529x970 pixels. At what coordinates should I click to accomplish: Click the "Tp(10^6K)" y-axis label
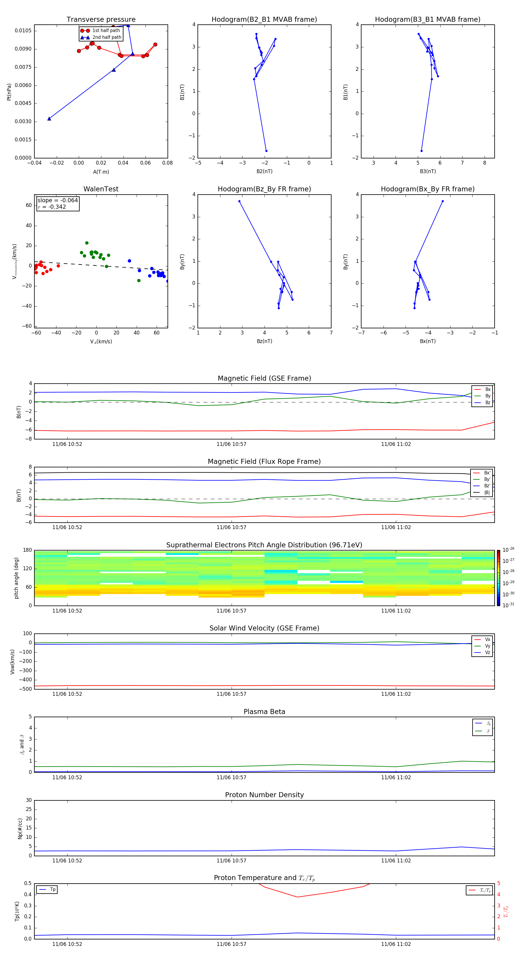17,911
